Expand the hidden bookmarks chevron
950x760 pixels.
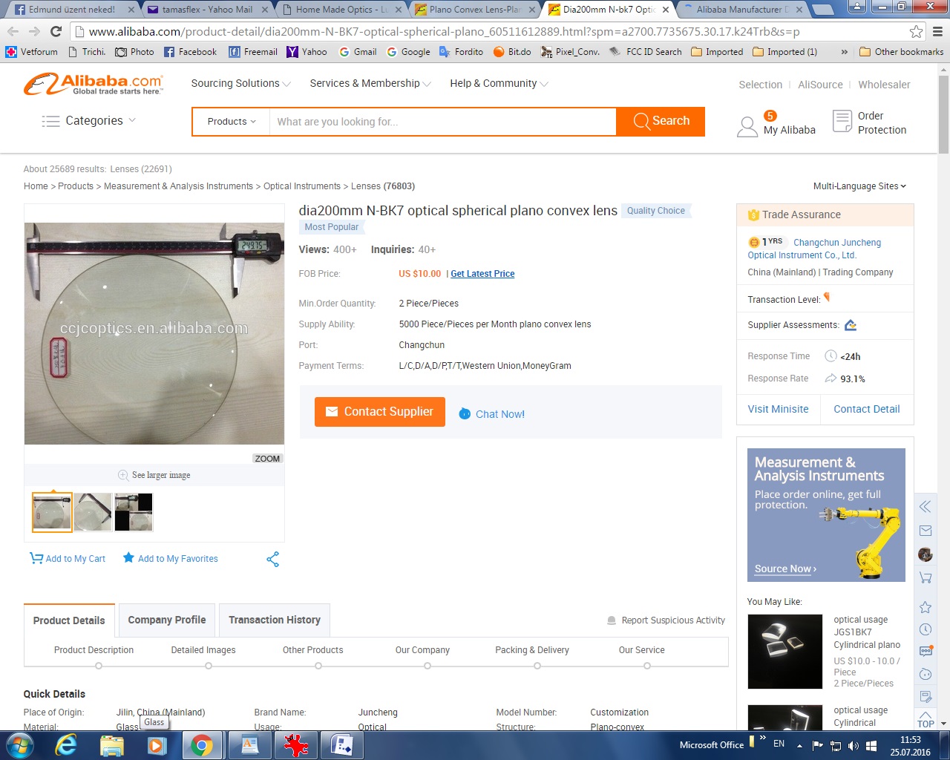pyautogui.click(x=844, y=52)
